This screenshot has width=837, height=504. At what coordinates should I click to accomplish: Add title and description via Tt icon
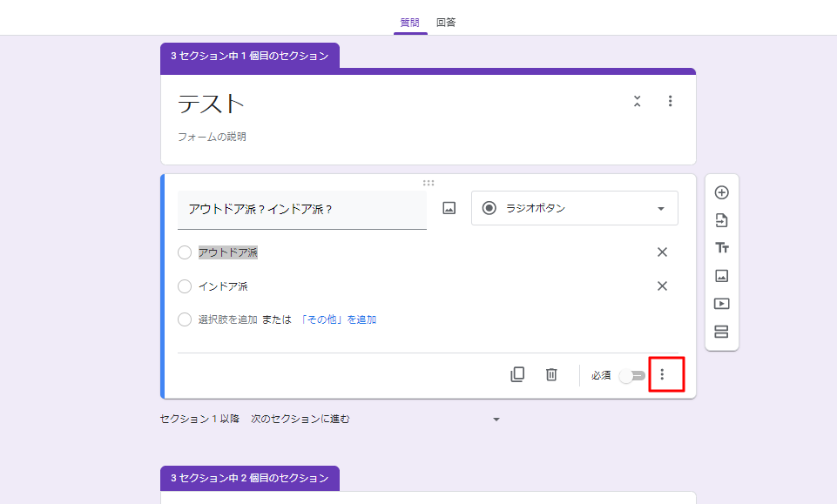click(x=721, y=248)
